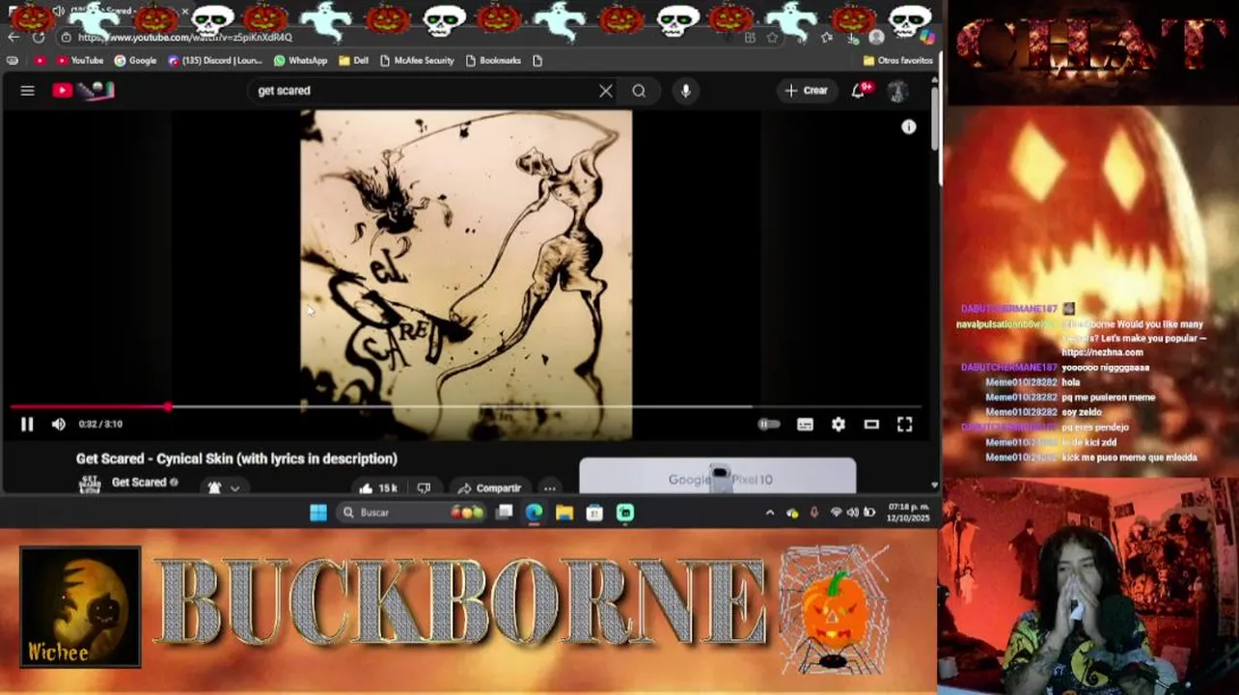Image resolution: width=1239 pixels, height=695 pixels.
Task: Pause the Cynical Skin video
Action: point(27,424)
